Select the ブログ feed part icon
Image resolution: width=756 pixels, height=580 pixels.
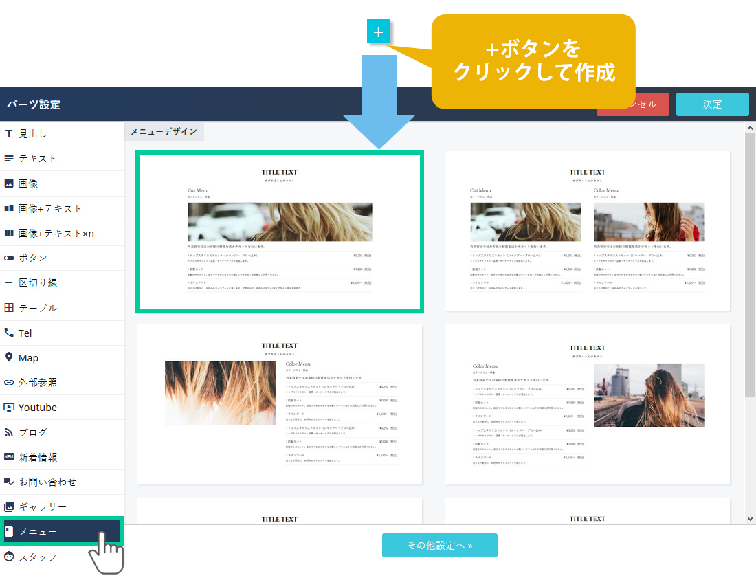coord(9,432)
